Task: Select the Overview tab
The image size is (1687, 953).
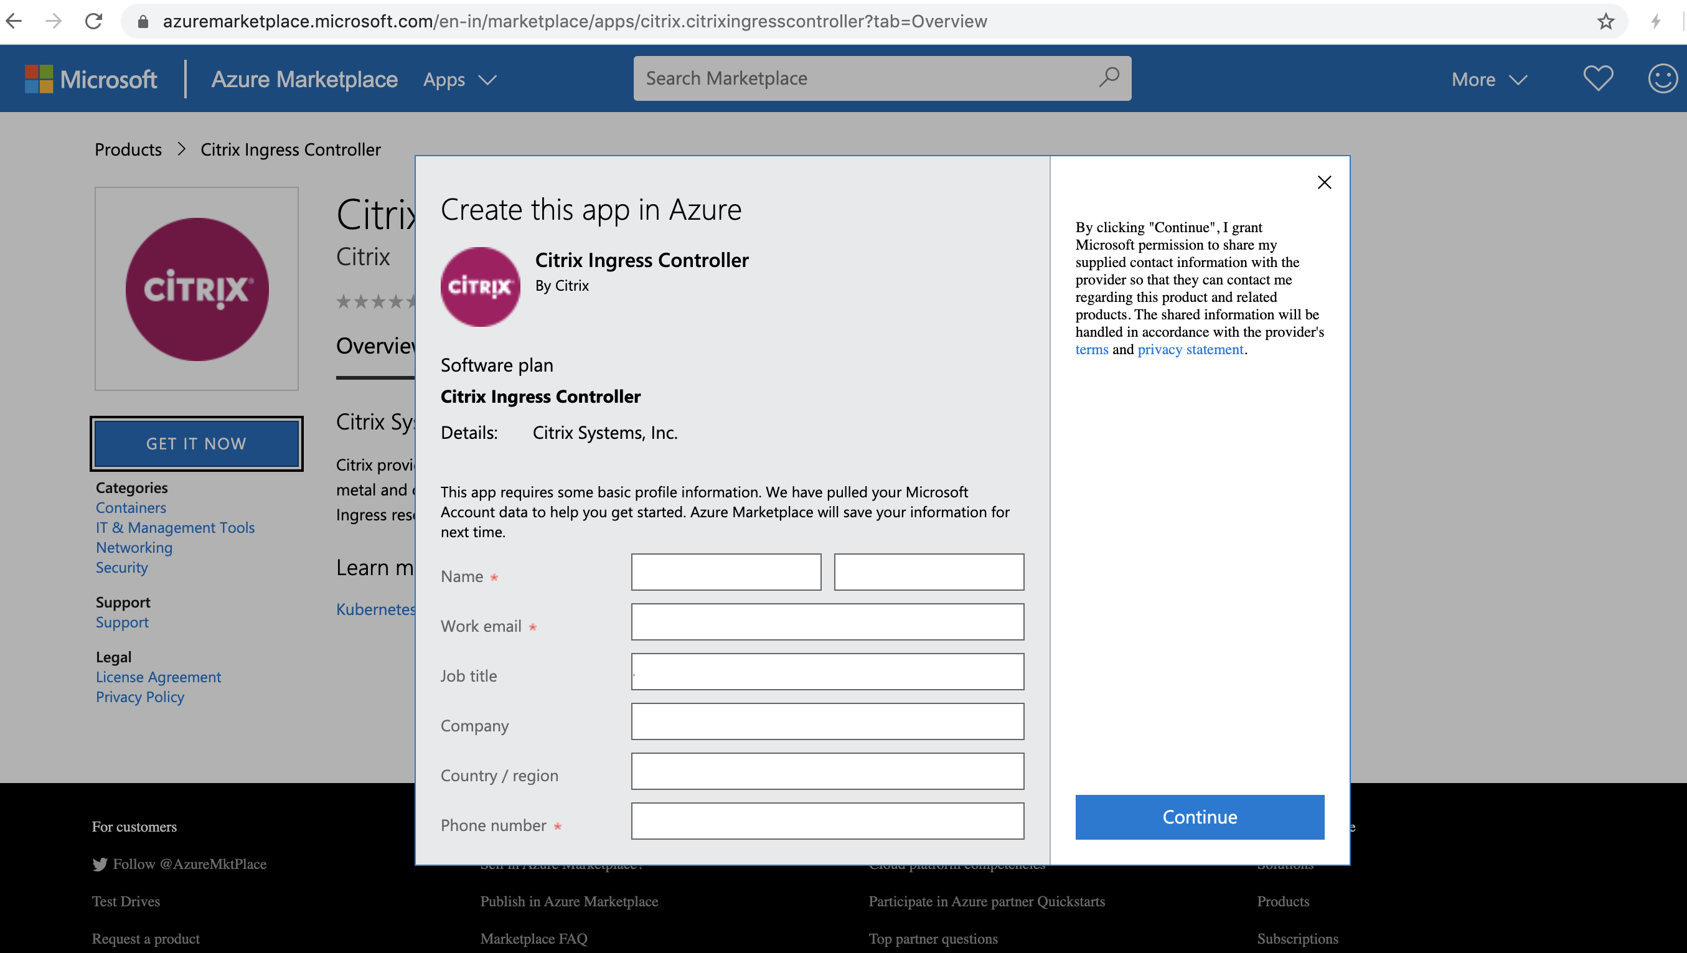Action: coord(375,346)
